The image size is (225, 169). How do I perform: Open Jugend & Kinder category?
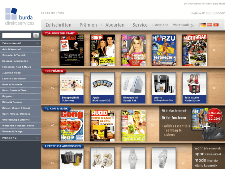pos(20,73)
